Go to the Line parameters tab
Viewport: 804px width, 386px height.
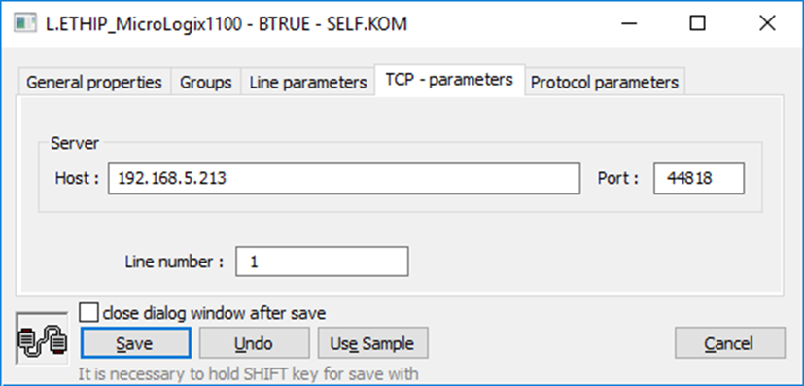308,82
